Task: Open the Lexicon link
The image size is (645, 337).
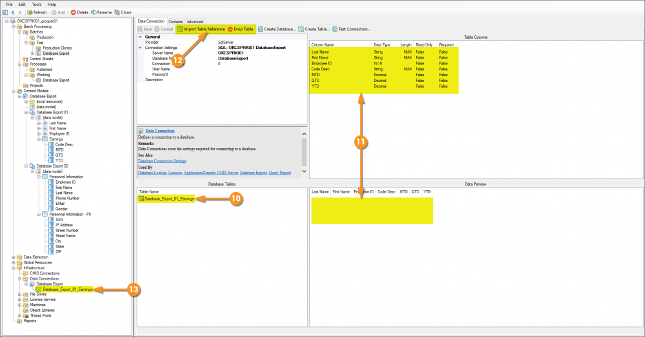Action: 175,173
